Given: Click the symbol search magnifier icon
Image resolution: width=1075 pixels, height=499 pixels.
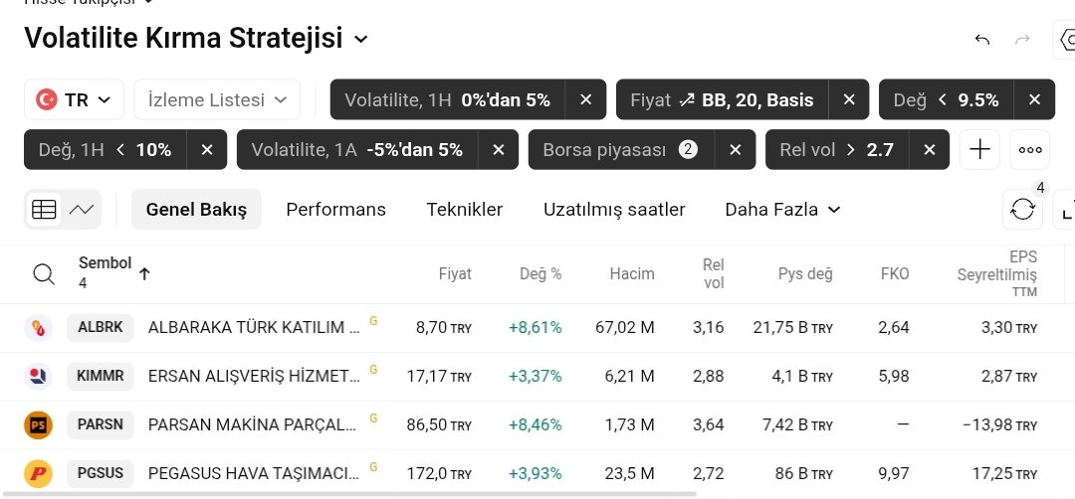Looking at the screenshot, I should 44,273.
